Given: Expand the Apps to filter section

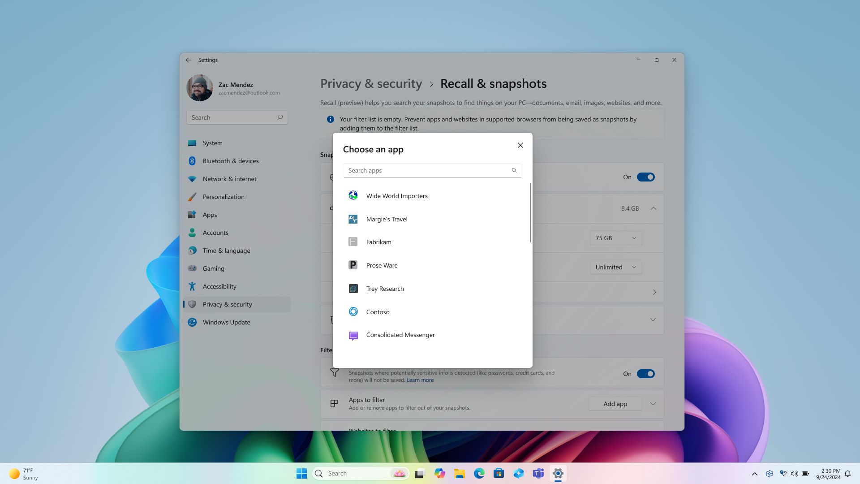Looking at the screenshot, I should 653,404.
